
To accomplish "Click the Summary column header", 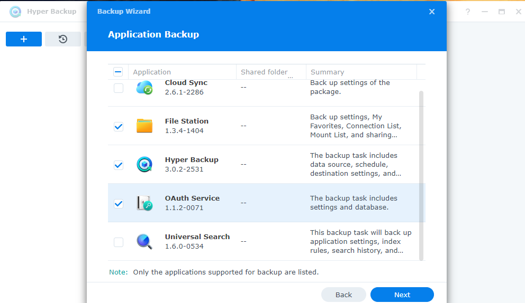I will pos(327,72).
